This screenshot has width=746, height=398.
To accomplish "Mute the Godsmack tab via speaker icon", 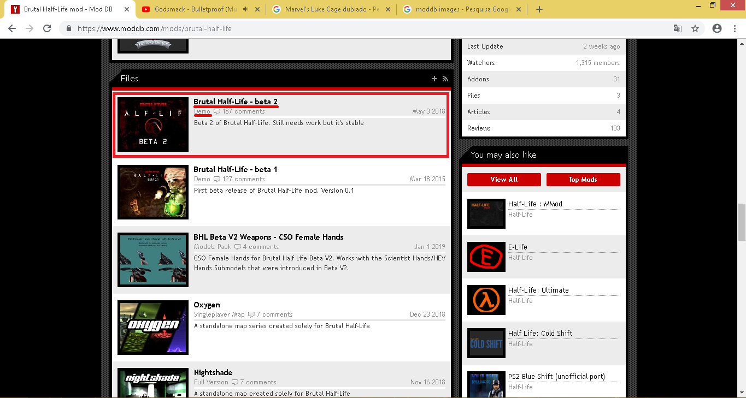I will (246, 9).
